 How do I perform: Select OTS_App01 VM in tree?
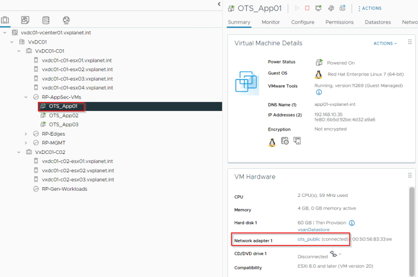[x=63, y=106]
